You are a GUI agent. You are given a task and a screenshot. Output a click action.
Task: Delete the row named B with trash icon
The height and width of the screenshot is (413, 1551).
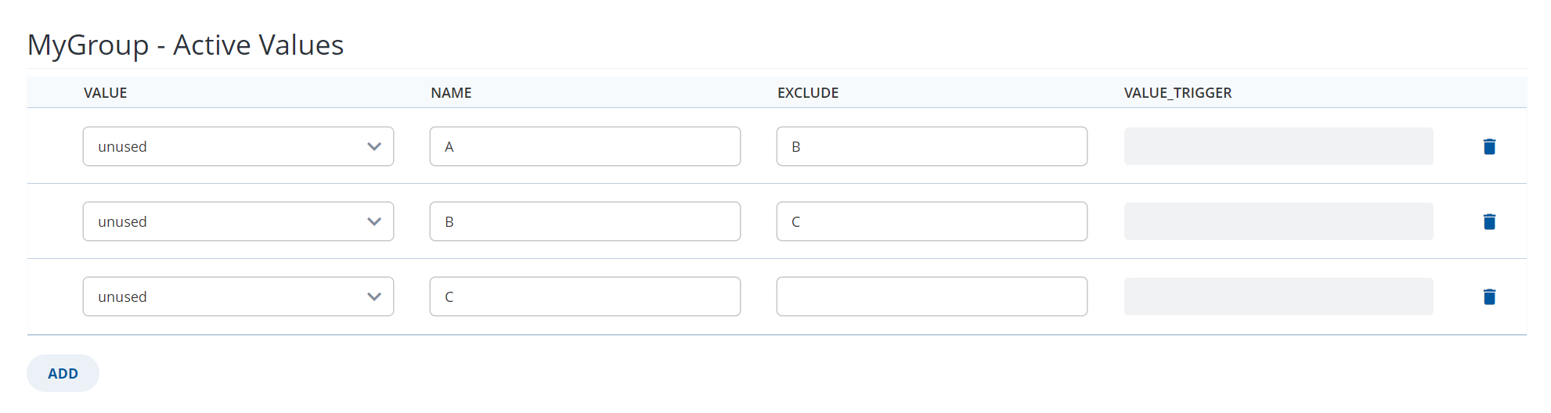click(1489, 221)
